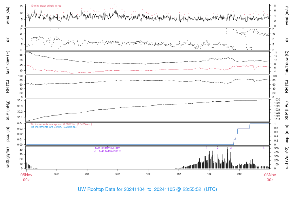The width and height of the screenshot is (295, 201).
Task: Click the 'wind (kts)' left axis label
Action: [x=8, y=15]
